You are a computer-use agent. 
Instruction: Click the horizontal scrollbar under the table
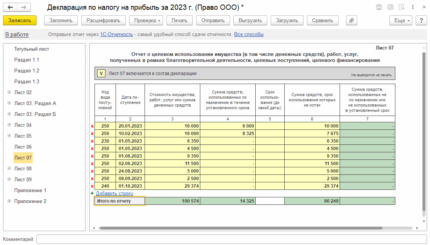pos(241,228)
